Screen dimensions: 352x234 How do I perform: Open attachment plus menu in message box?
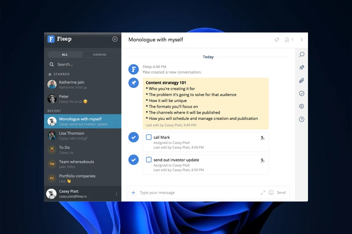click(133, 193)
